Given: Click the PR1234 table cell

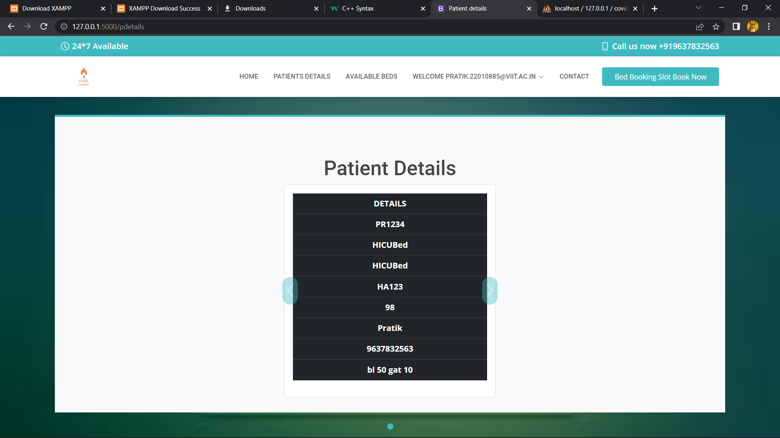Looking at the screenshot, I should 390,224.
